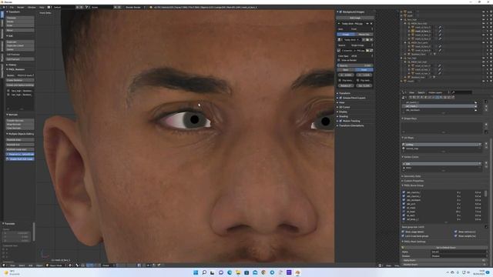Toggle the Grease Pencil Layers checkbox

click(340, 98)
